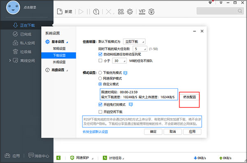Viewport: 247px width, 163px height.
Task: Open the 垃圾箱 trash icon in sidebar
Action: click(15, 52)
